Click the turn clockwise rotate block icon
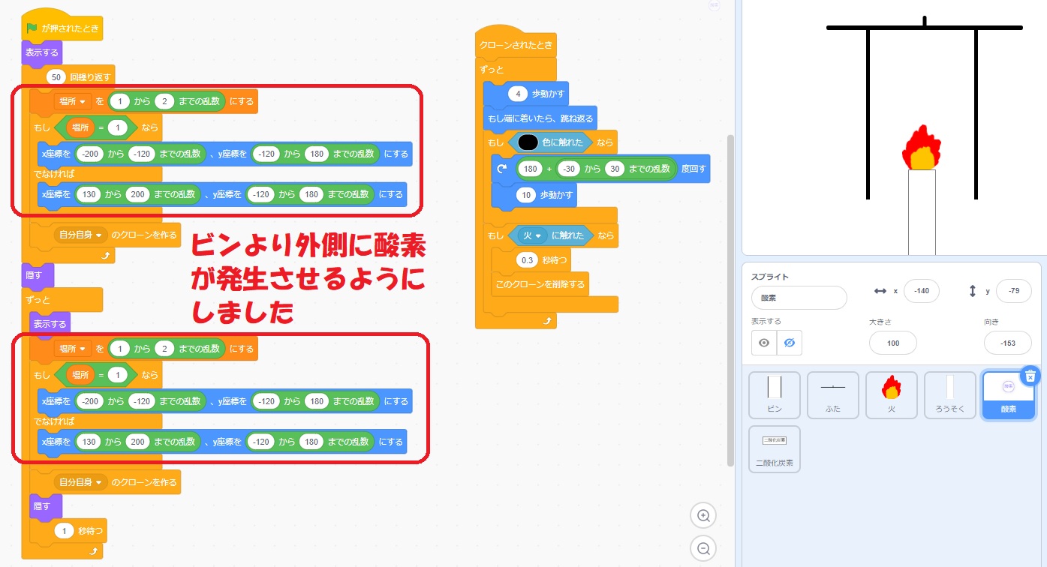The width and height of the screenshot is (1047, 567). point(502,169)
